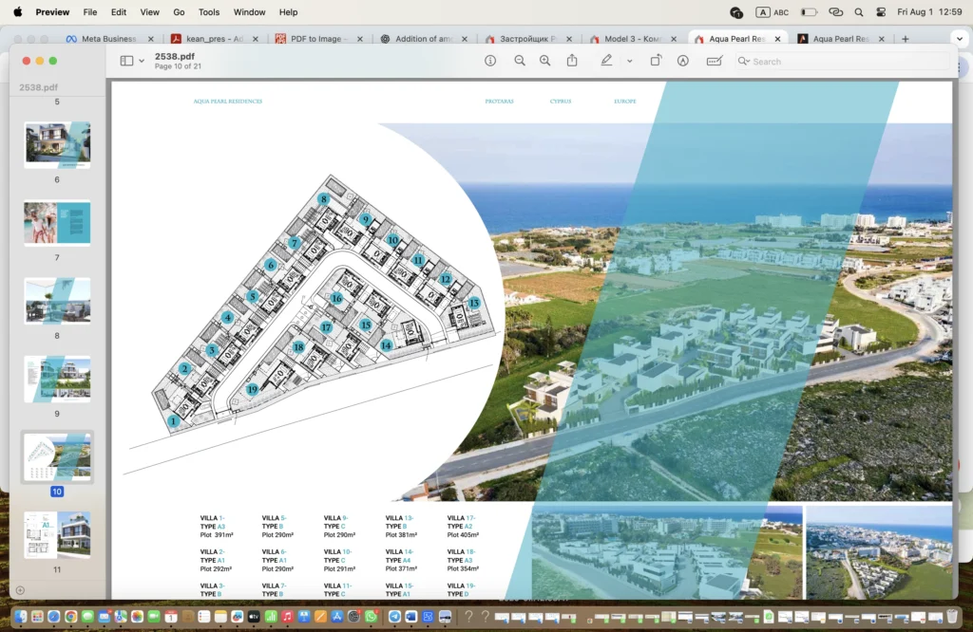973x632 pixels.
Task: Open Finder from the Dock
Action: (21, 617)
